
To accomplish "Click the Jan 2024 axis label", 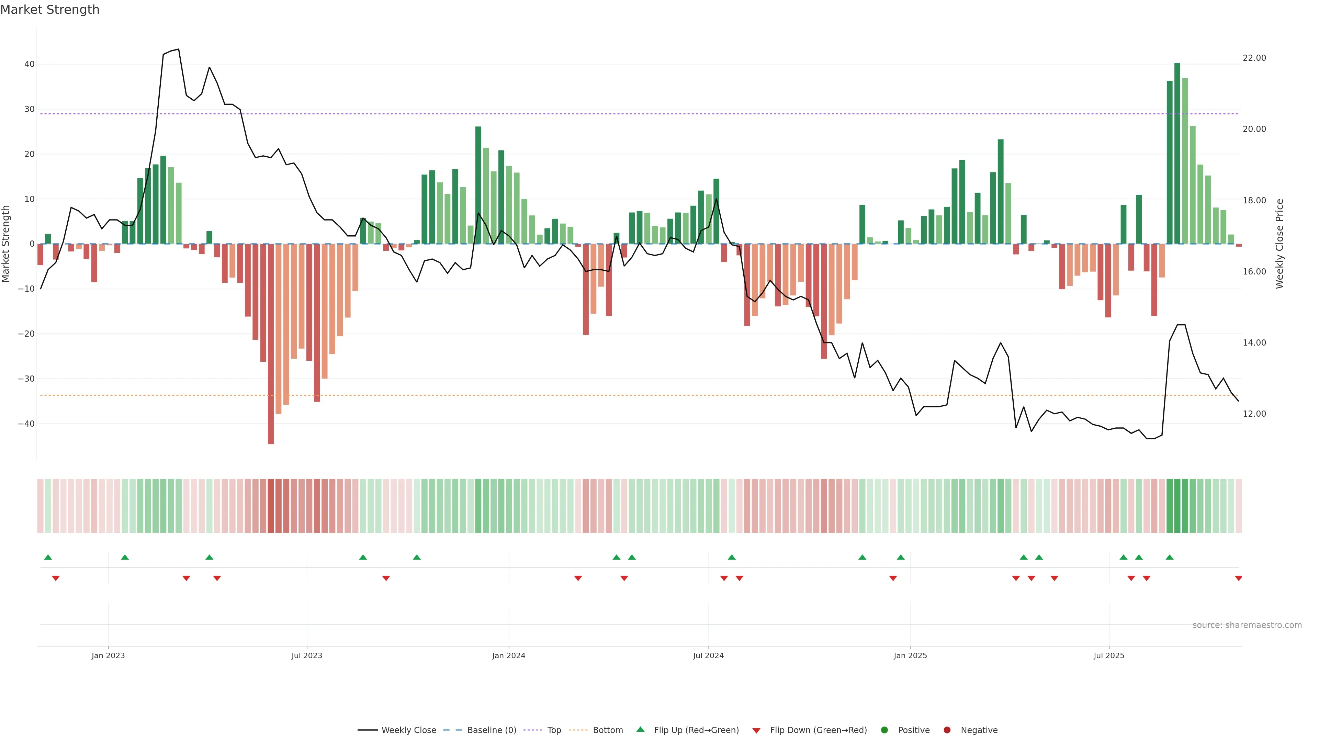I will point(508,655).
